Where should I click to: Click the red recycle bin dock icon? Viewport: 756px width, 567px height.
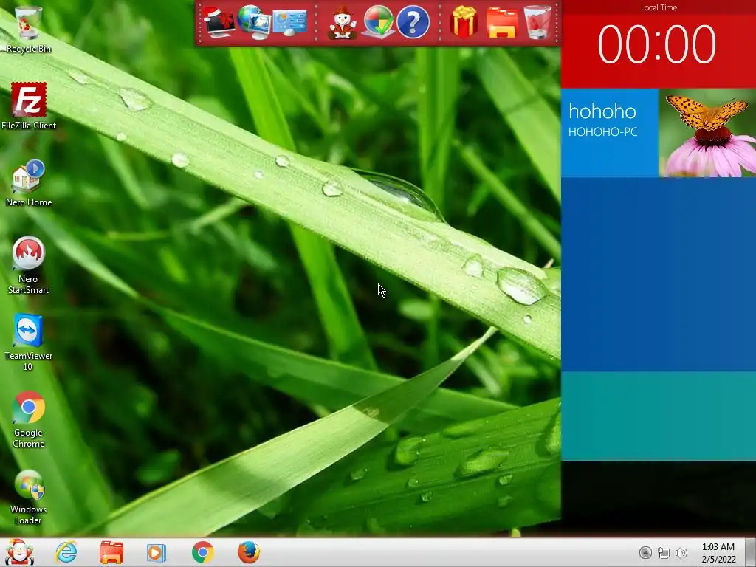[x=537, y=22]
